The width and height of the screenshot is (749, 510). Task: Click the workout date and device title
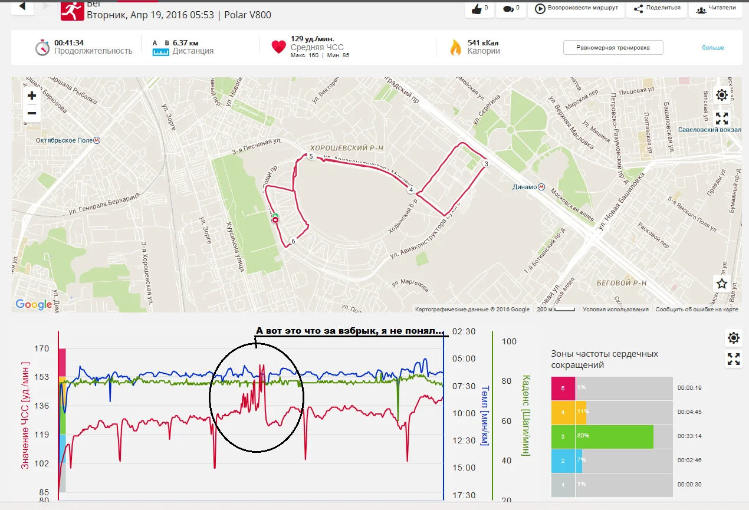click(x=179, y=15)
